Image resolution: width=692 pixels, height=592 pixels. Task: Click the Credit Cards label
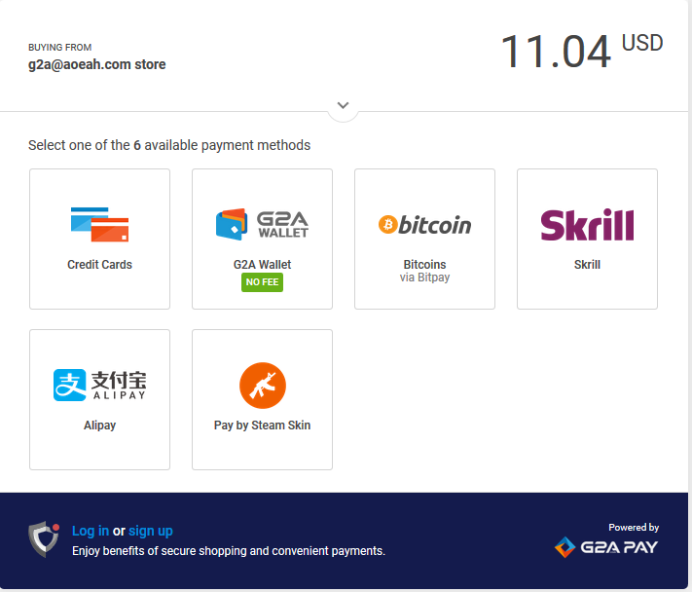click(x=99, y=265)
